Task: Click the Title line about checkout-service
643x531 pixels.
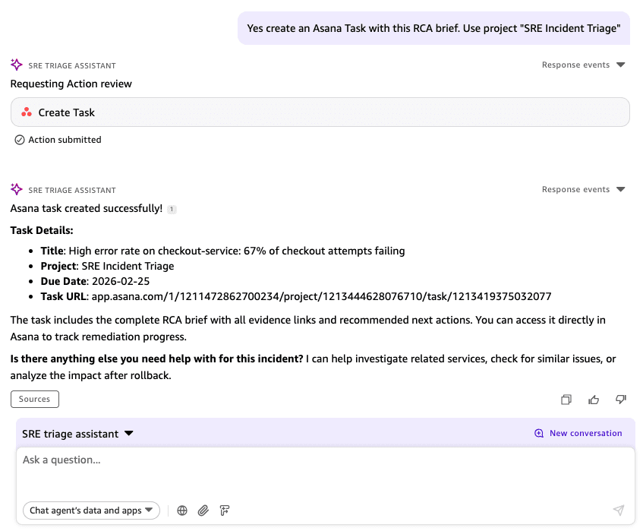Action: [x=222, y=251]
